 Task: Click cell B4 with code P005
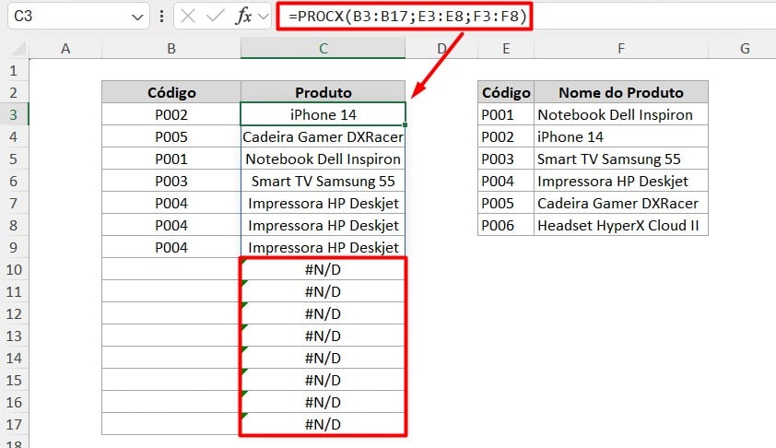pyautogui.click(x=171, y=136)
